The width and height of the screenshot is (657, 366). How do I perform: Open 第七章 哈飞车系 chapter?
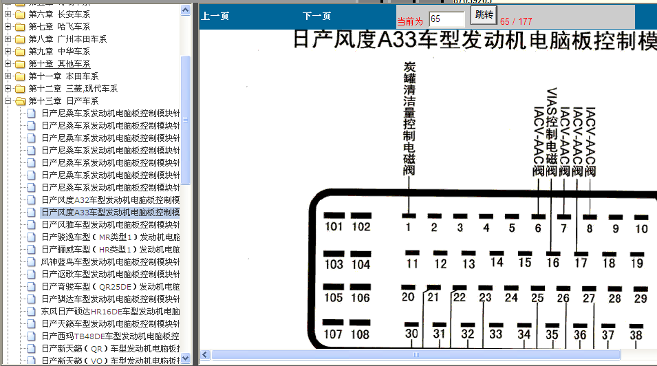coord(59,27)
